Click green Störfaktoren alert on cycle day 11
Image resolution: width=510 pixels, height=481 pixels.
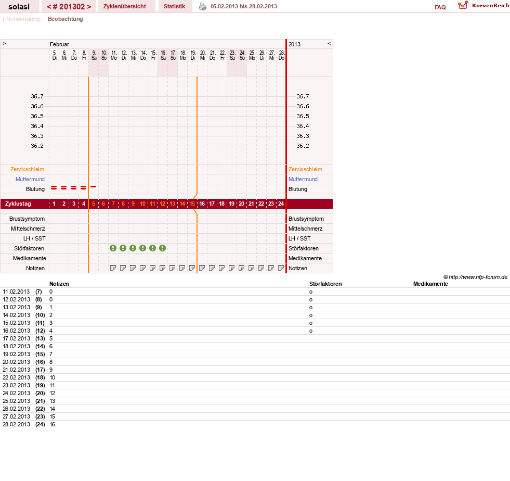[x=152, y=248]
